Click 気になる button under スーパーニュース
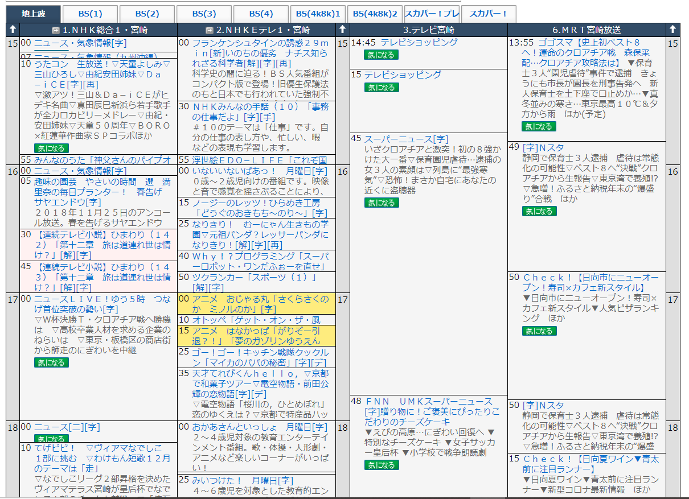The image size is (689, 499). (x=382, y=203)
